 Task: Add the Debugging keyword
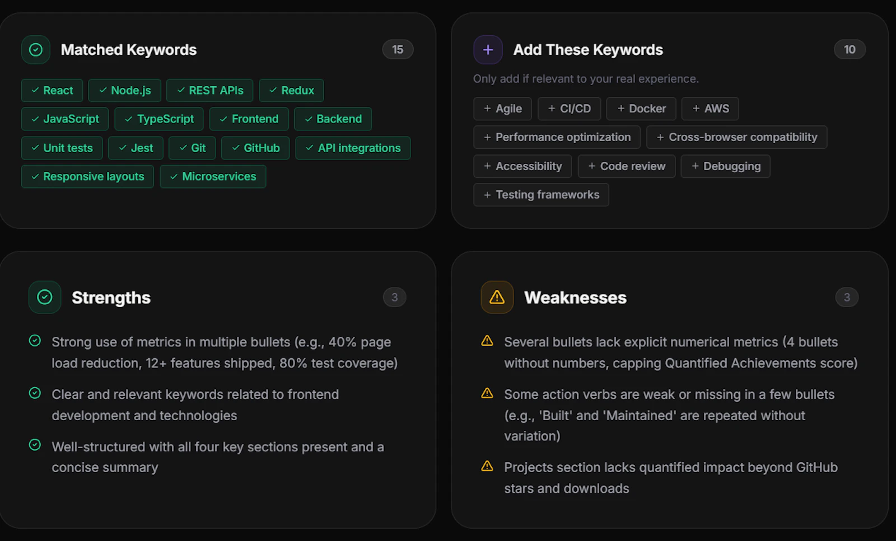726,166
